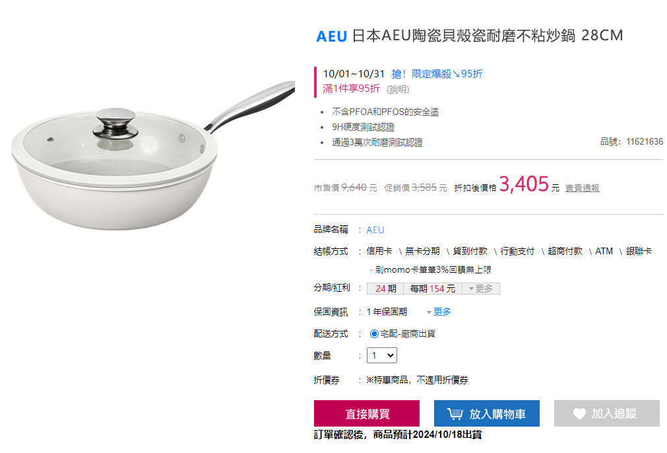Click the heart icon for tracking
Viewport: 667px width, 453px height.
[579, 413]
